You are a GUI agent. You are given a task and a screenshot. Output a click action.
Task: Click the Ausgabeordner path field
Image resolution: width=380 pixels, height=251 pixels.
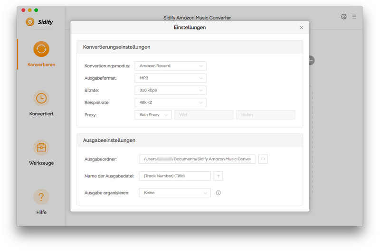point(197,159)
